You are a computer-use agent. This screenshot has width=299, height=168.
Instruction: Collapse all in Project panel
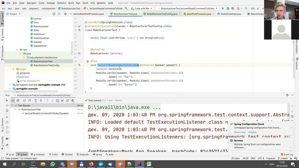click(59, 14)
